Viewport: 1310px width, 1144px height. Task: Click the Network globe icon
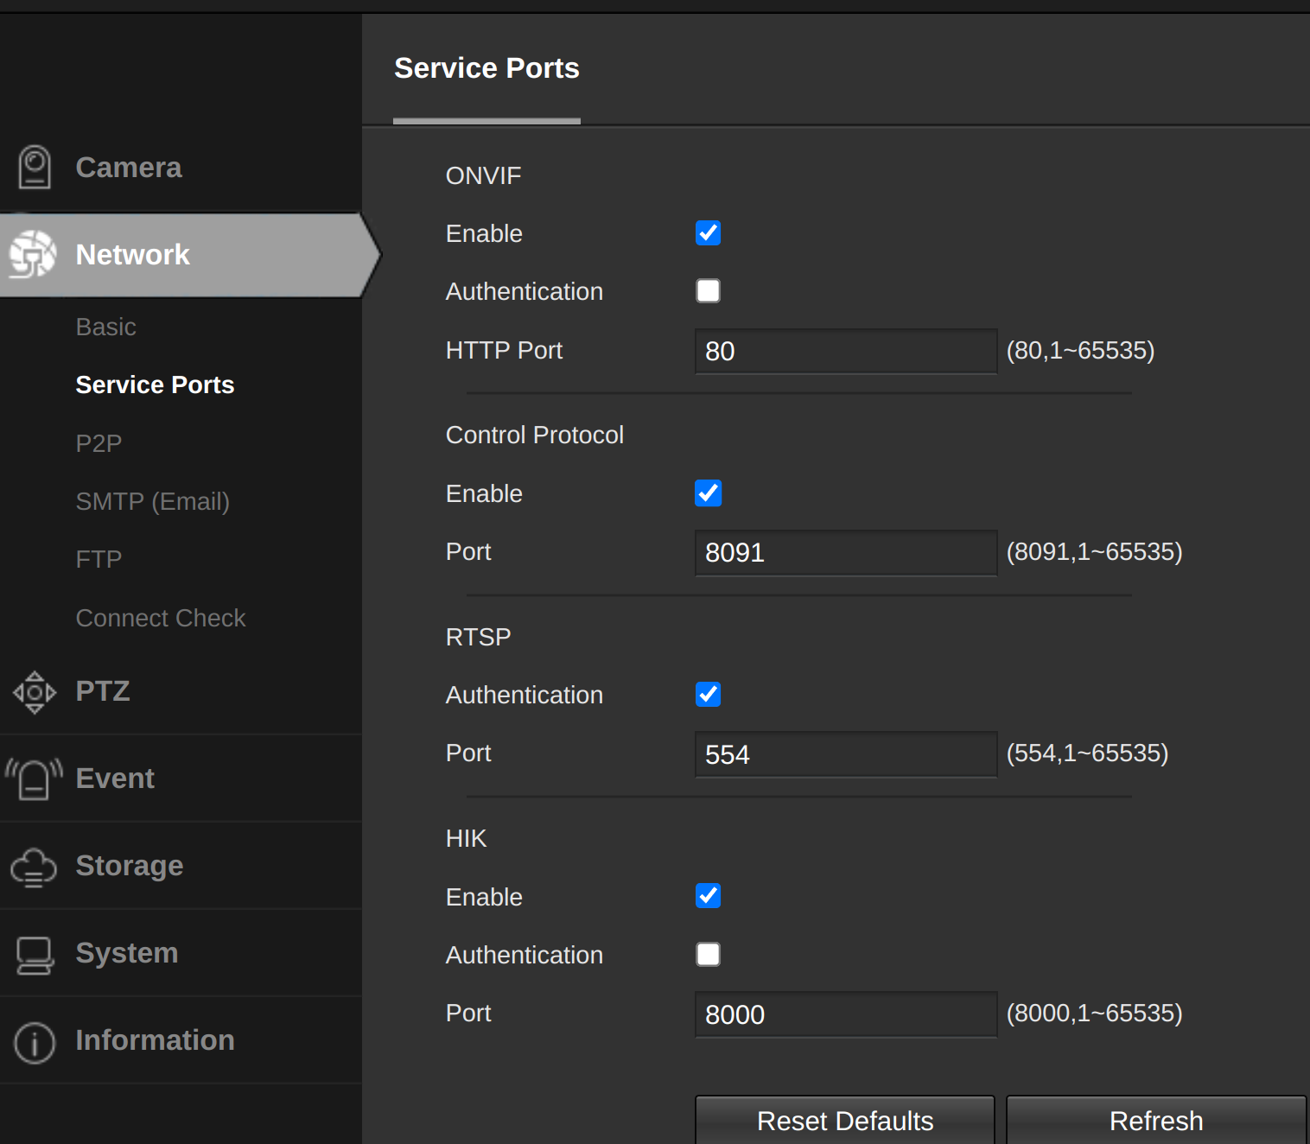(33, 254)
